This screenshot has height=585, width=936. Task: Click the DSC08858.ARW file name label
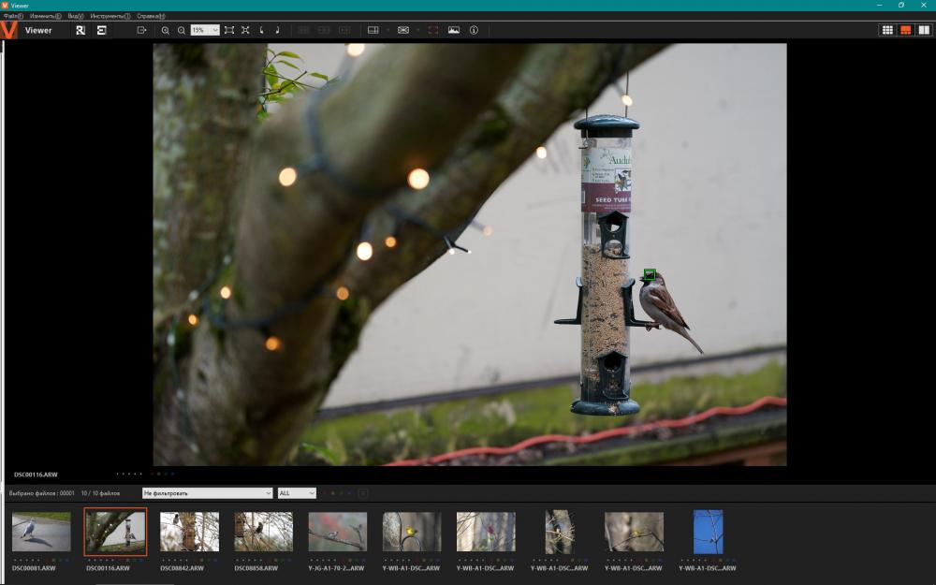click(x=256, y=568)
